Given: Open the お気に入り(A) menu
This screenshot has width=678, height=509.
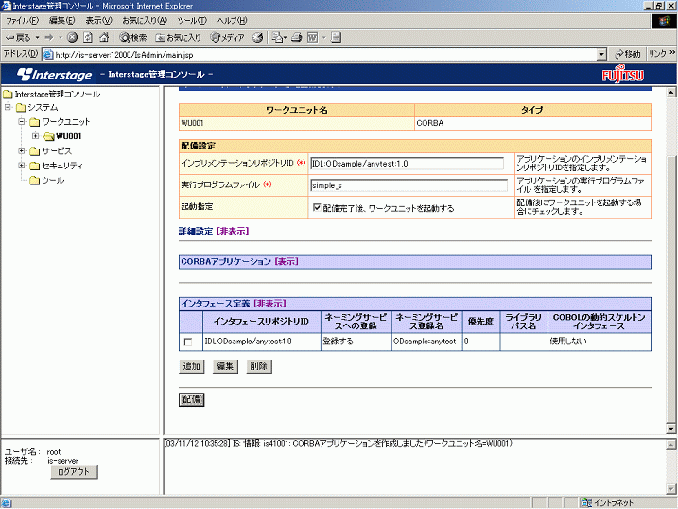Looking at the screenshot, I should coord(145,20).
